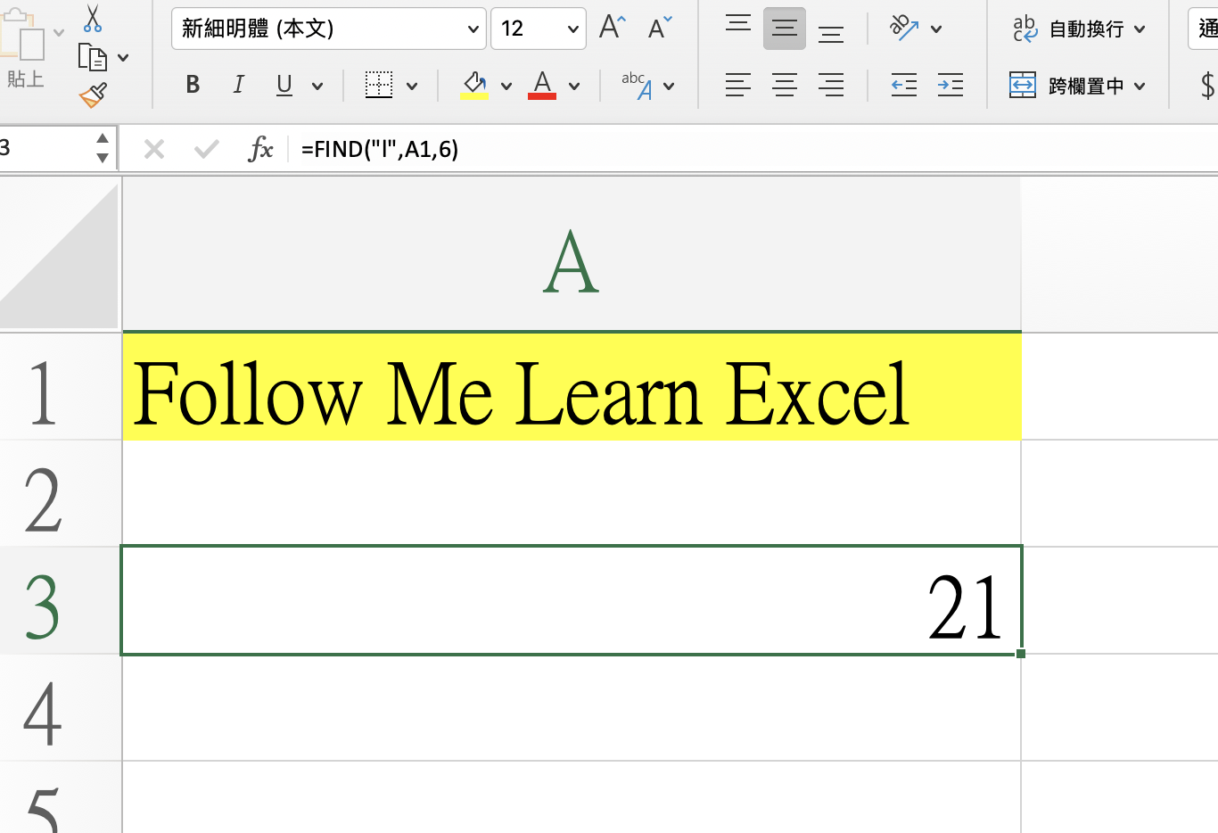The image size is (1218, 833).
Task: Open the font color dropdown arrow
Action: (574, 86)
